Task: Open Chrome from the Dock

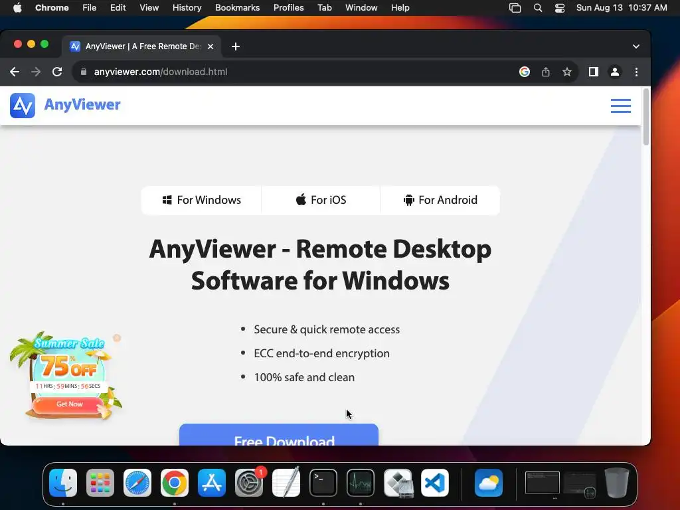Action: pos(175,483)
